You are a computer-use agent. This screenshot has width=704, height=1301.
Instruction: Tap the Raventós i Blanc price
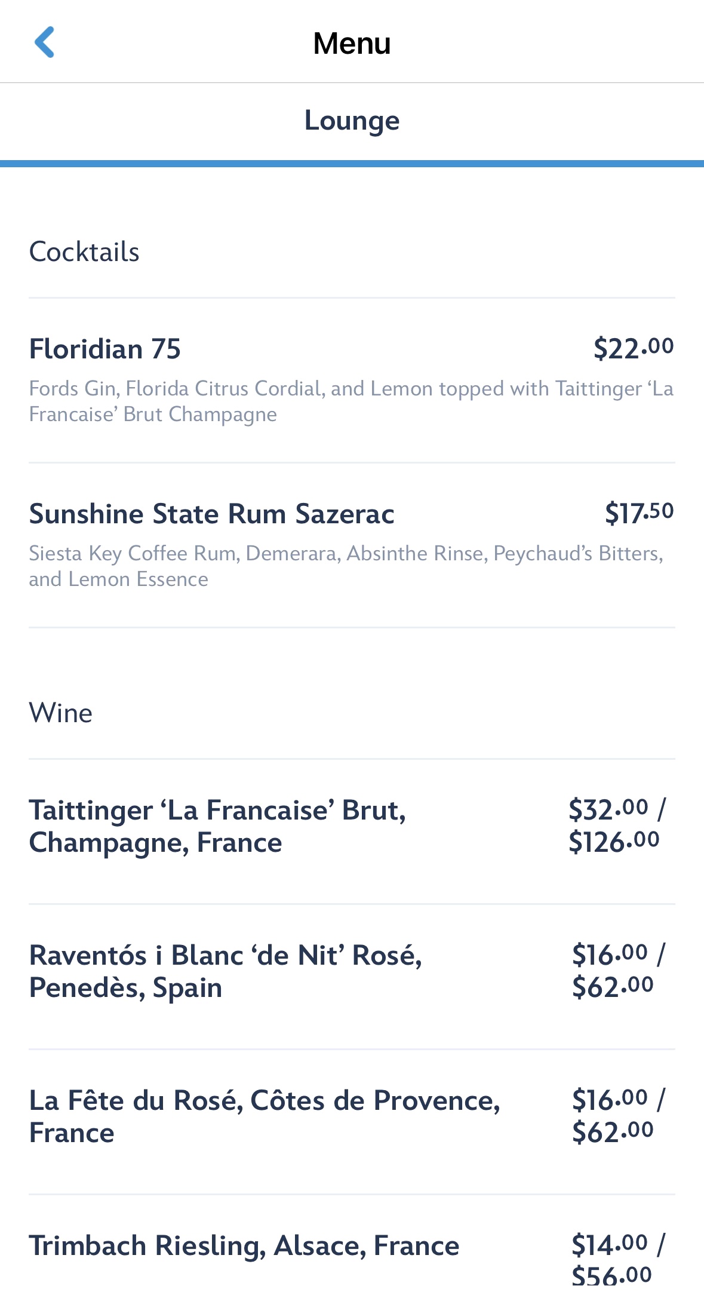point(618,970)
